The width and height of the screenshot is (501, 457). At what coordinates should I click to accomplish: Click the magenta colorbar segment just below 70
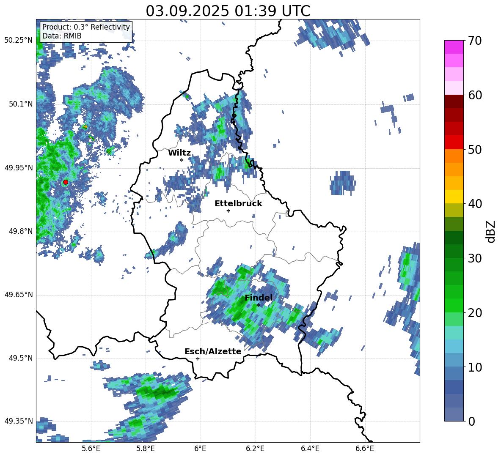(x=454, y=47)
